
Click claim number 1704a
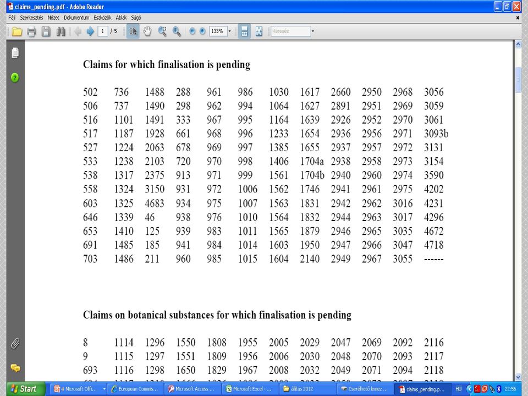(x=311, y=161)
